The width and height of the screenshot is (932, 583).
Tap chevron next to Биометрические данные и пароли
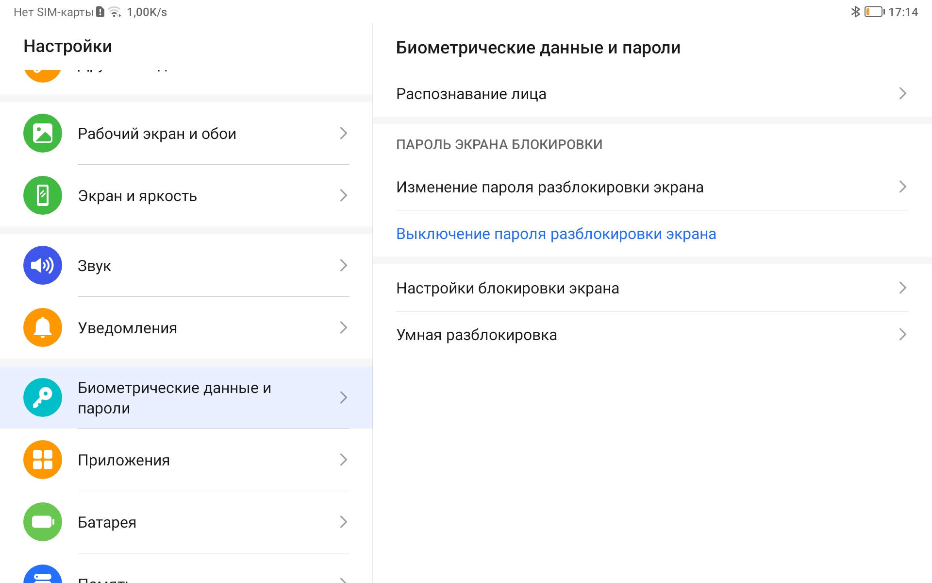coord(344,397)
